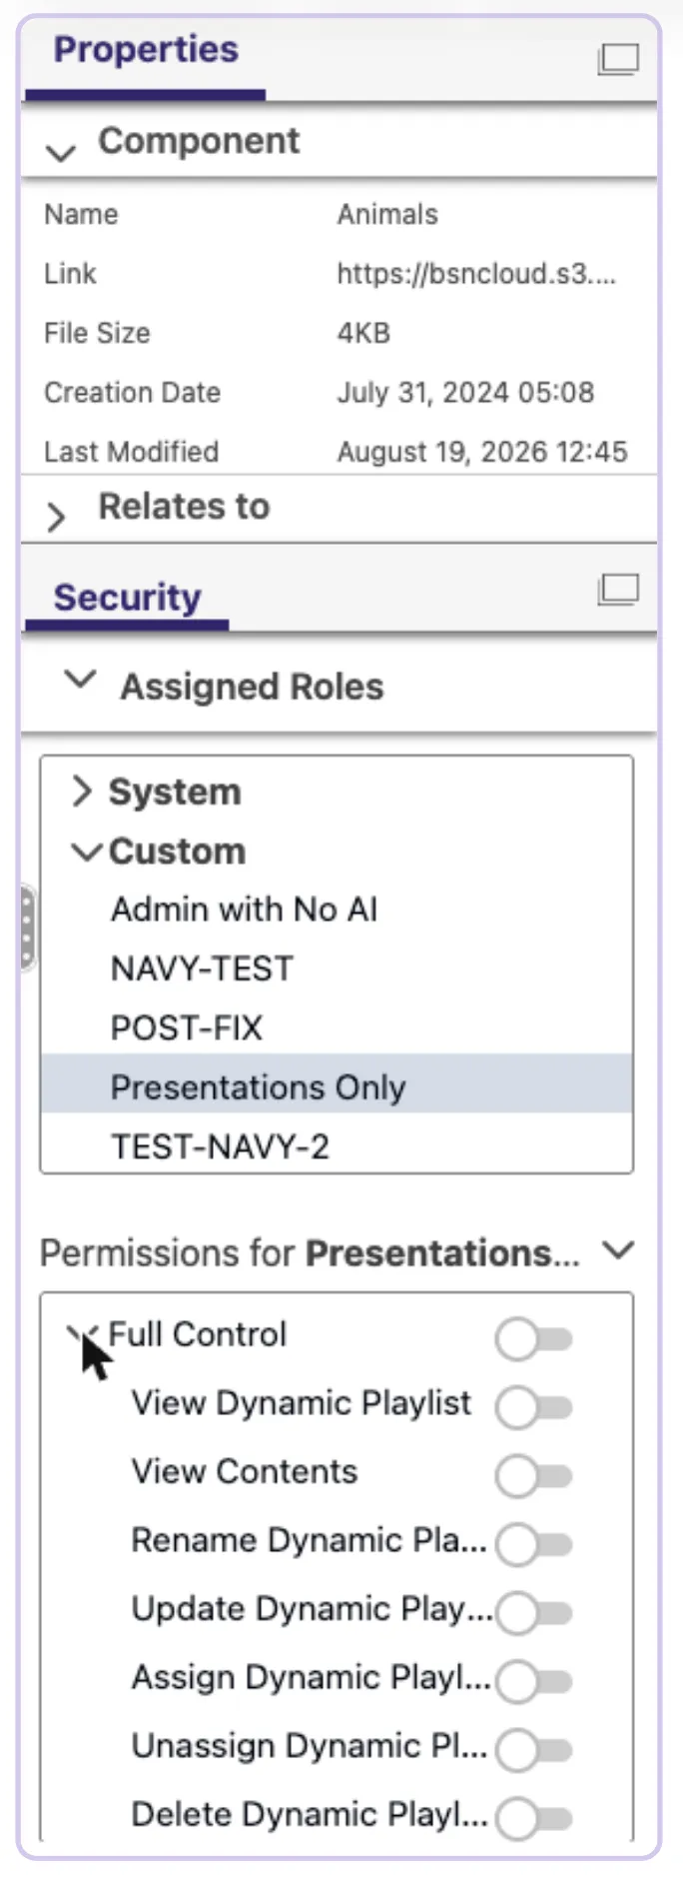This screenshot has width=683, height=1877.
Task: Click the Properties panel pop-out window icon
Action: pyautogui.click(x=618, y=59)
